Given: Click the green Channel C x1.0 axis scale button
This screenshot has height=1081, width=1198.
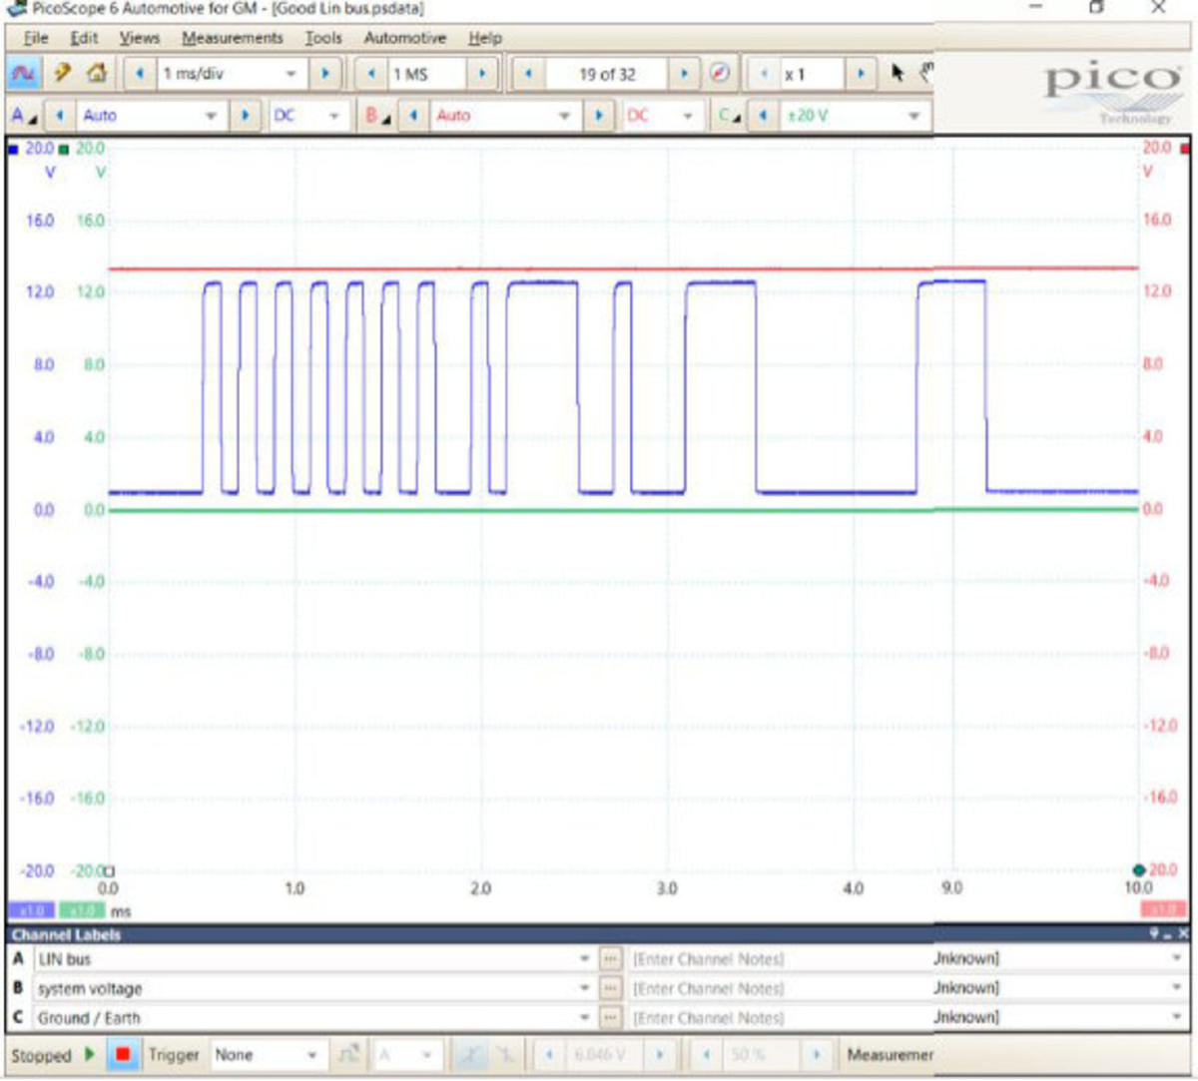Looking at the screenshot, I should tap(81, 910).
